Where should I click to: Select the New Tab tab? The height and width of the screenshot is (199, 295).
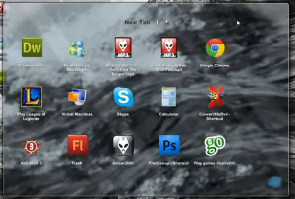(x=137, y=22)
